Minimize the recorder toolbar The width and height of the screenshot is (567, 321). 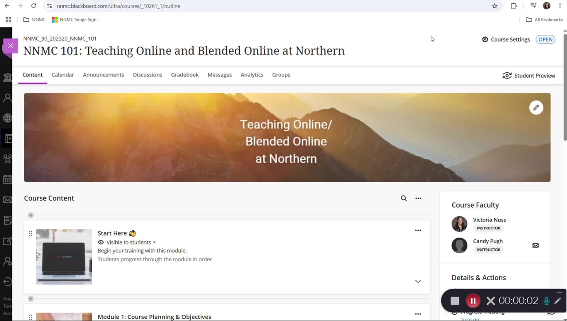coord(559,292)
